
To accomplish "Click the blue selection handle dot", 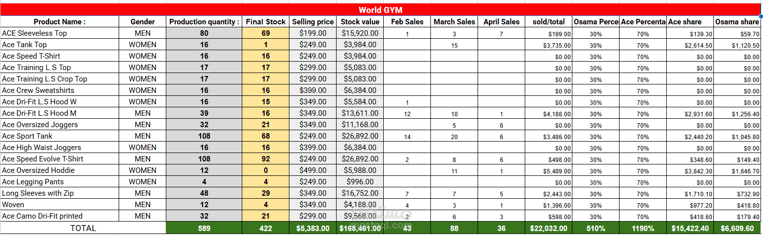I will (761, 16).
